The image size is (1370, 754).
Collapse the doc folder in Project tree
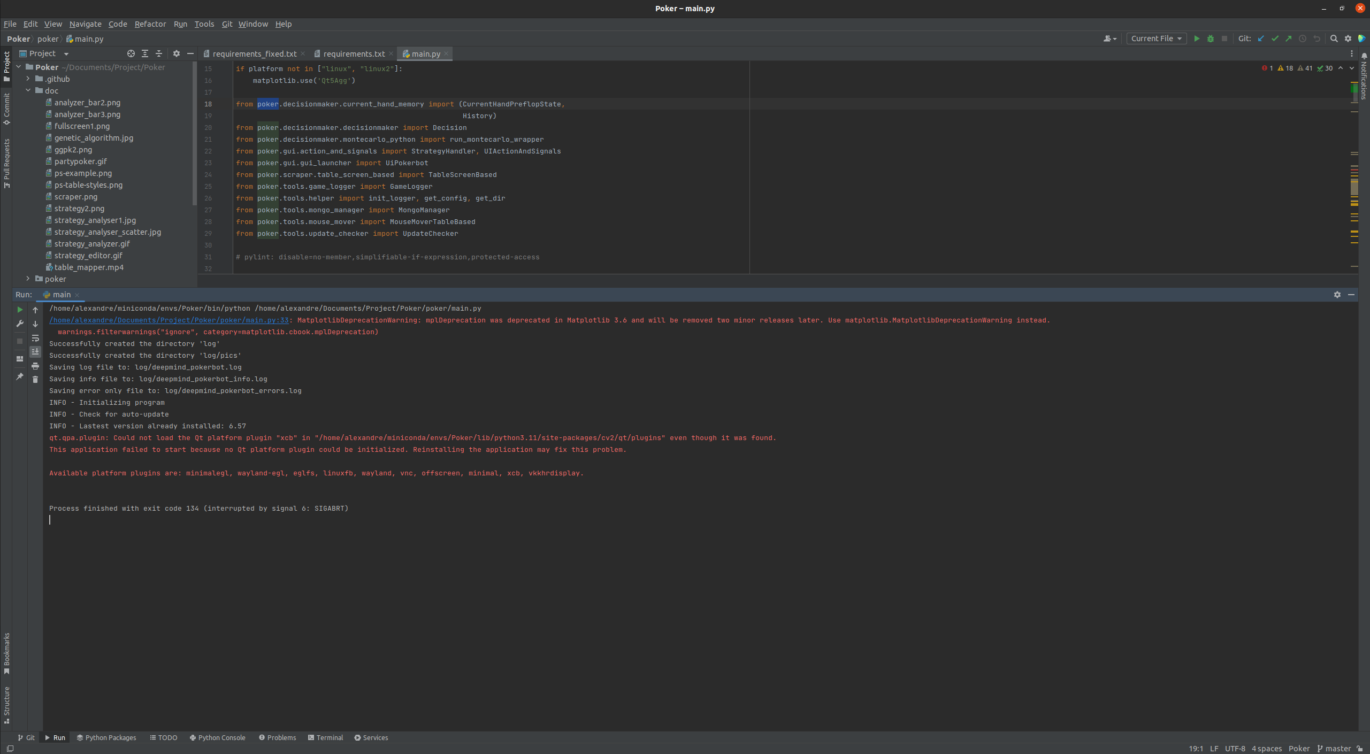point(28,90)
